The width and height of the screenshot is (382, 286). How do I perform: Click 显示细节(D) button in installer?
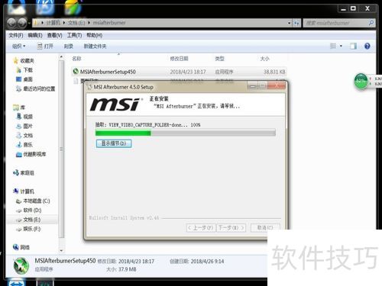tap(114, 143)
